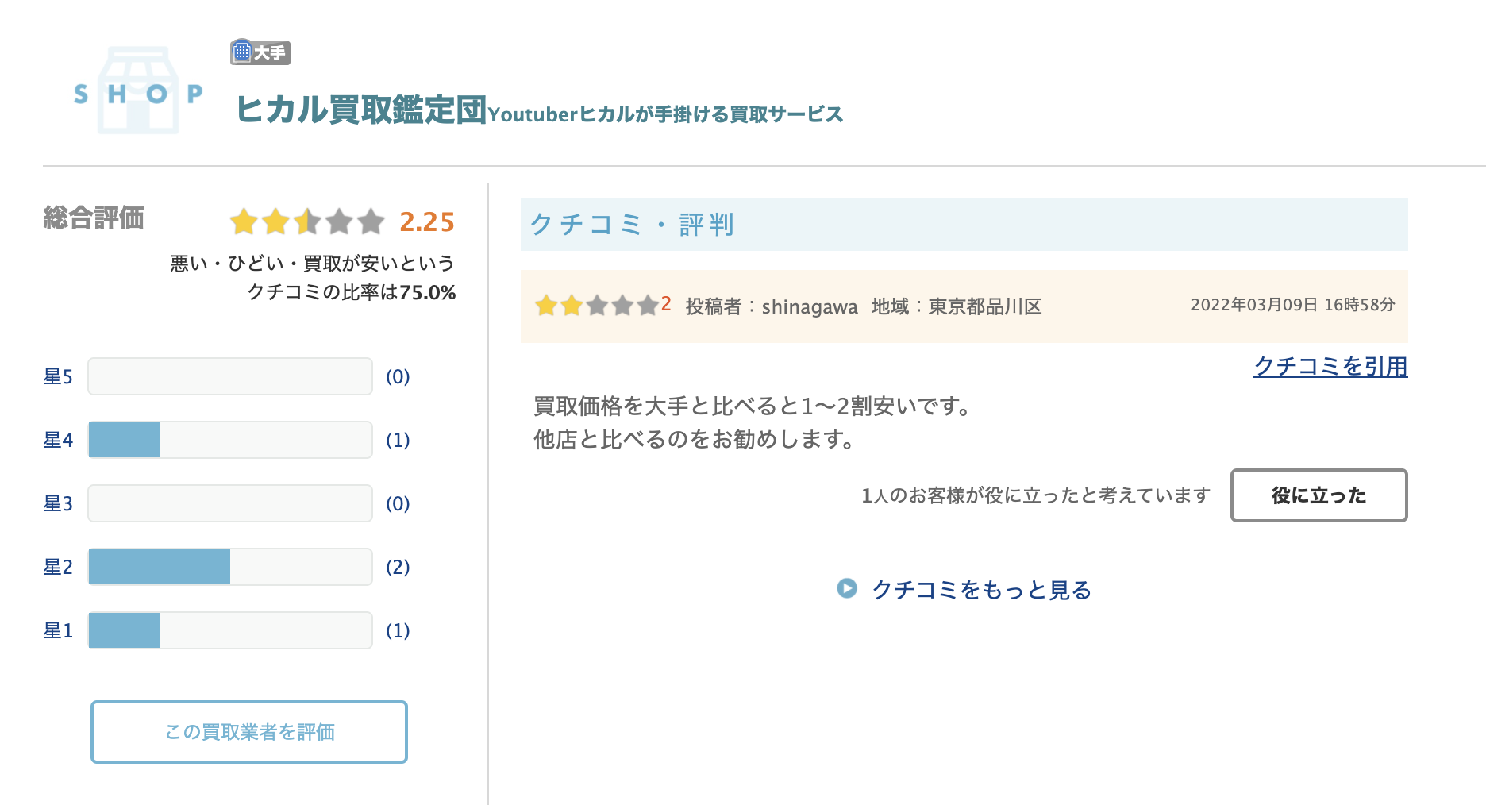Click the 投稿者：shinagawa poster name
The height and width of the screenshot is (805, 1486).
[772, 306]
